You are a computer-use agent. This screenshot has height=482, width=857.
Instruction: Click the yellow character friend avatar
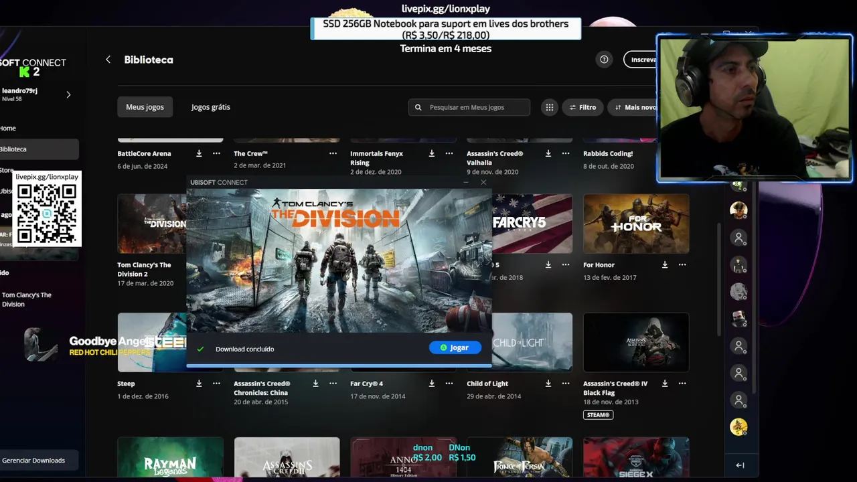(x=738, y=427)
